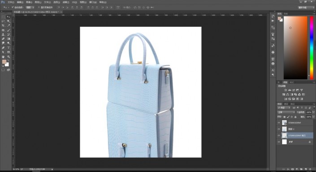
Task: Toggle Lock All (padlock) in Layers panel
Action: tap(295, 117)
